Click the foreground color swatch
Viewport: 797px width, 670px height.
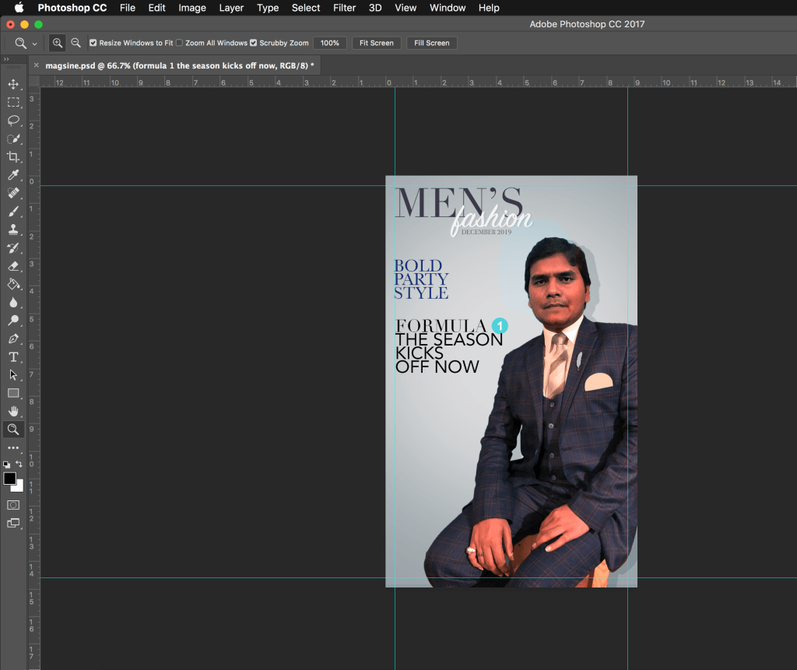click(10, 479)
